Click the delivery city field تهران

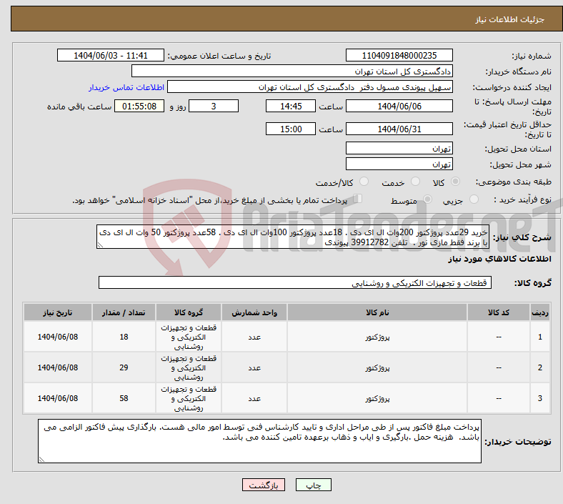[x=399, y=164]
